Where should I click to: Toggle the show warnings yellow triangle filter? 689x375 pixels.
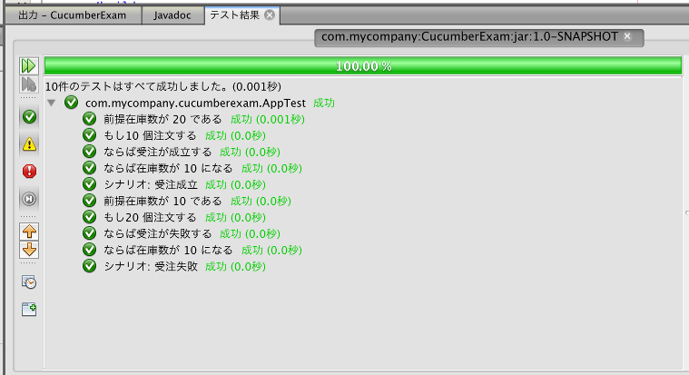tap(29, 143)
